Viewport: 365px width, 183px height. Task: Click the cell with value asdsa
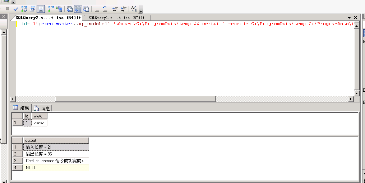(39, 123)
